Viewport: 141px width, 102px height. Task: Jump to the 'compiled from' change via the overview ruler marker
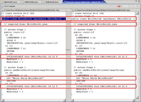click(x=139, y=26)
